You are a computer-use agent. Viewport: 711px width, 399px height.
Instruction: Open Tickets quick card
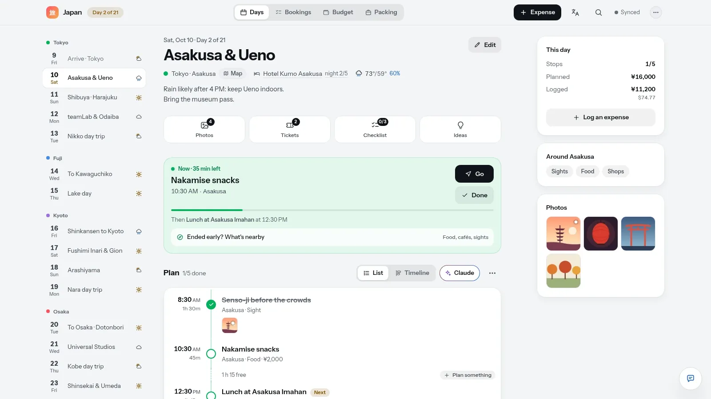tap(290, 129)
